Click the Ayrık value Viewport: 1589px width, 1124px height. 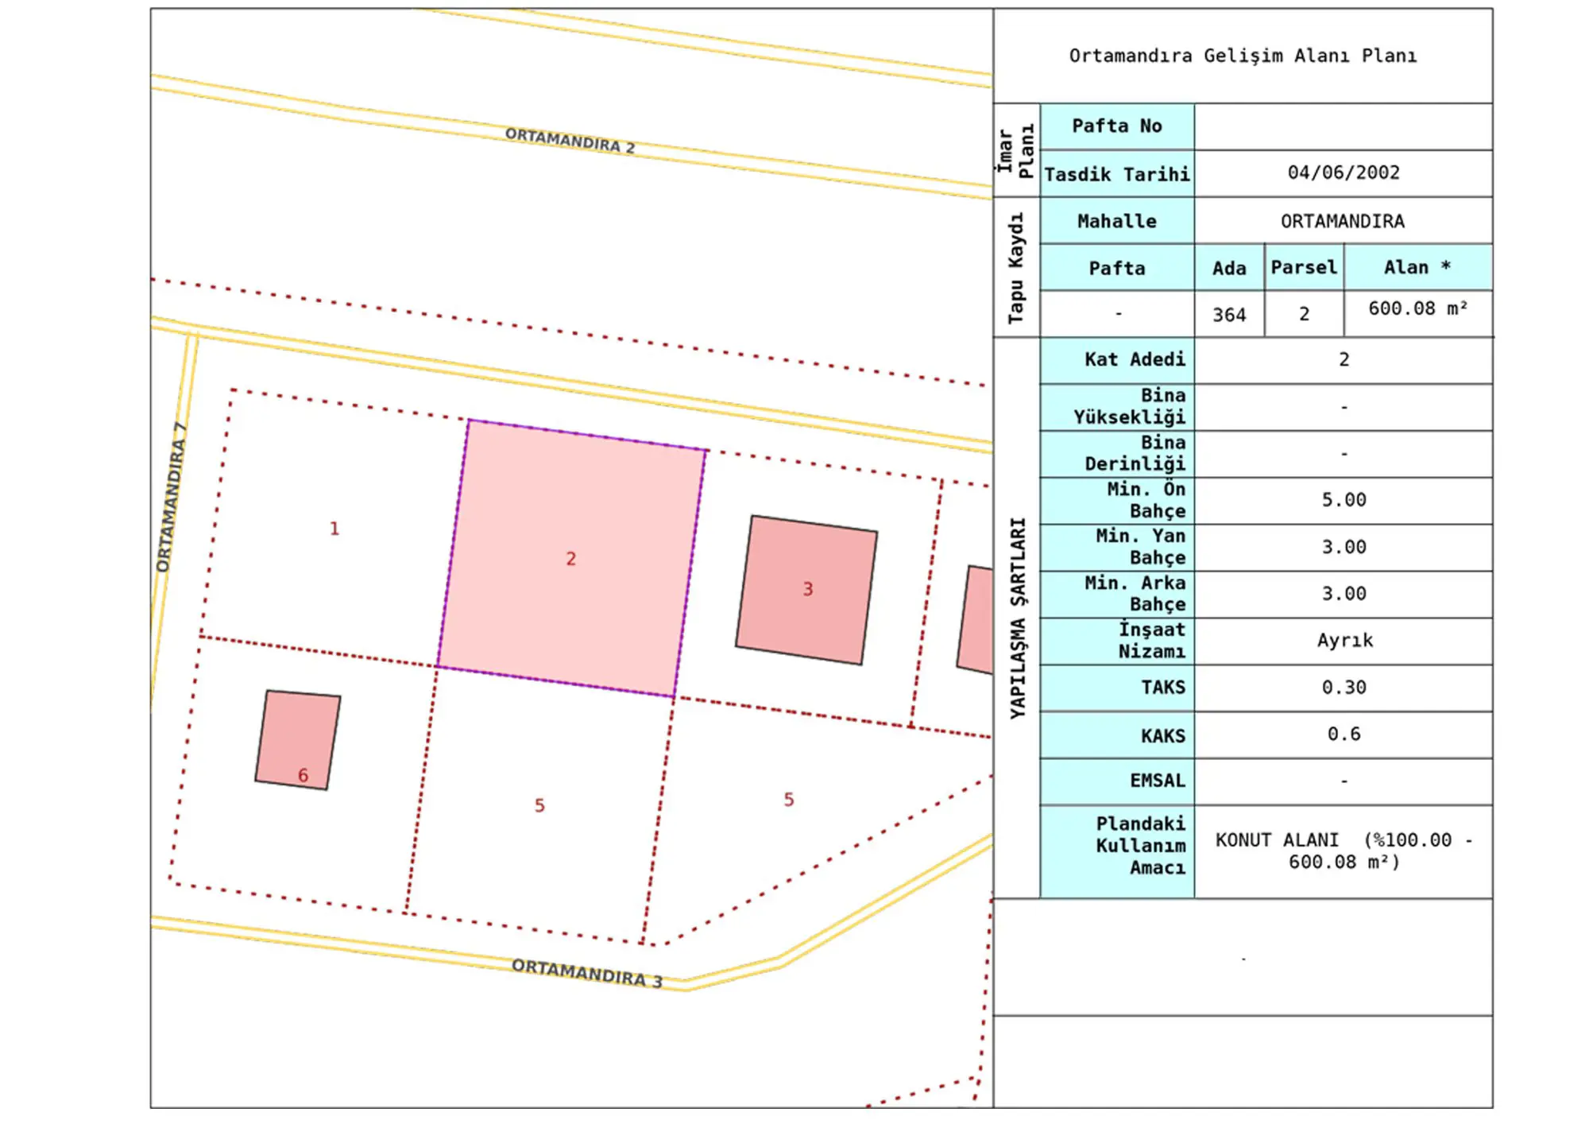coord(1344,641)
